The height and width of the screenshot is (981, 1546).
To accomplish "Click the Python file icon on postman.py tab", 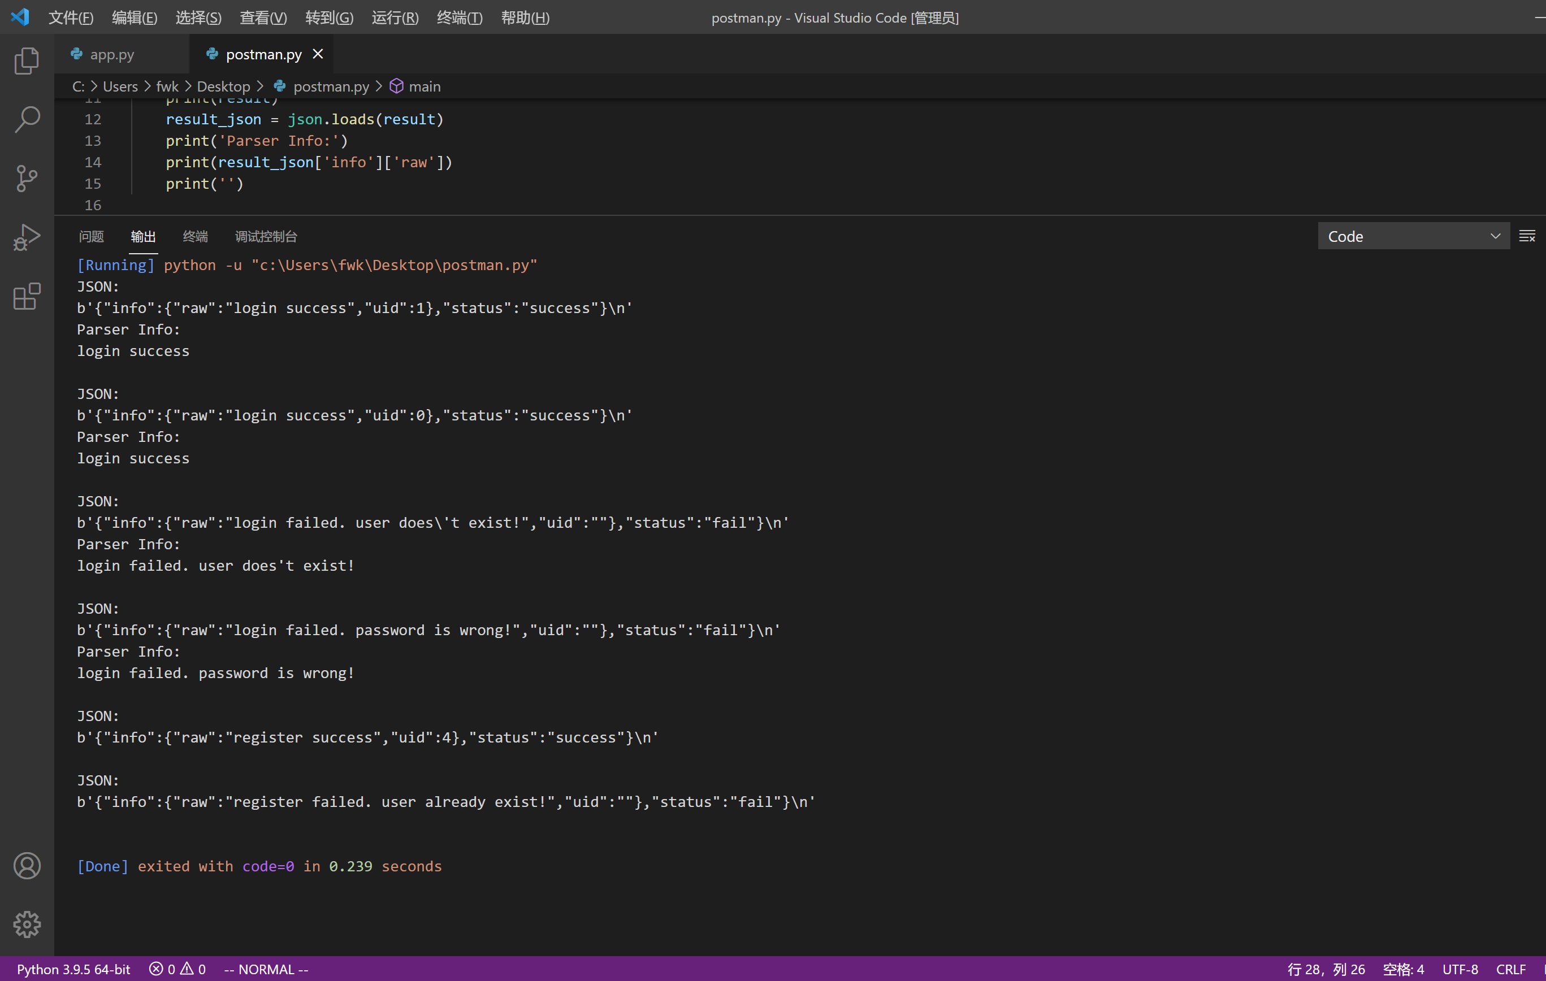I will 212,54.
